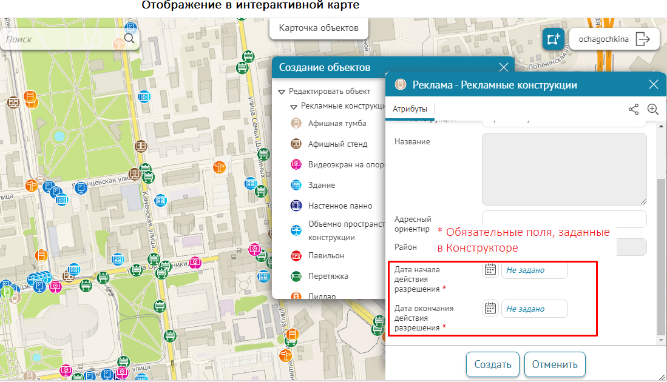The height and width of the screenshot is (382, 667).
Task: Collapse the Редактировать объект tree node
Action: 282,92
